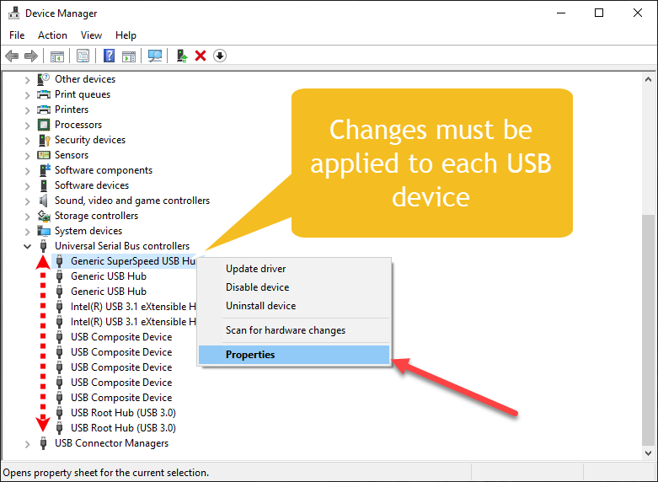
Task: Expand the Software devices node
Action: 27,186
